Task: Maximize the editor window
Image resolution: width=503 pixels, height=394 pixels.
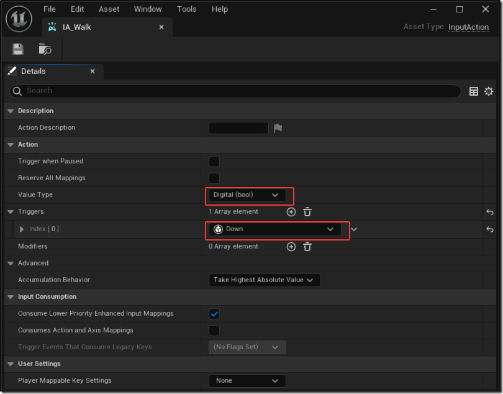Action: 460,9
